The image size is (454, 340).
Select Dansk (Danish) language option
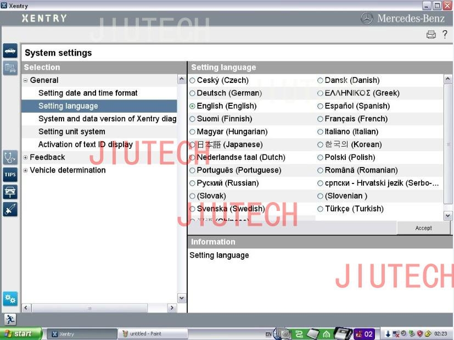(x=349, y=80)
